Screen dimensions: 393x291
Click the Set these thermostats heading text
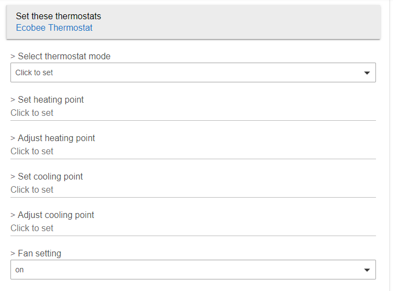[58, 16]
